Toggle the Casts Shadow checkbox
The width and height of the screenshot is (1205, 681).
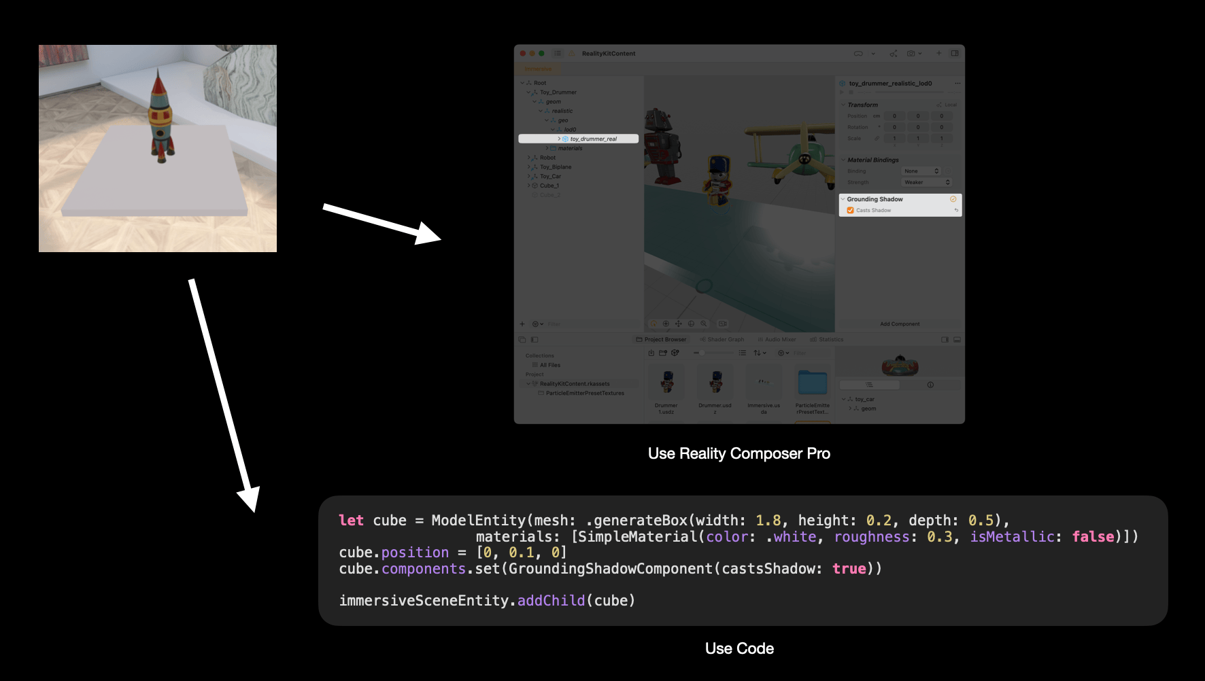point(850,211)
